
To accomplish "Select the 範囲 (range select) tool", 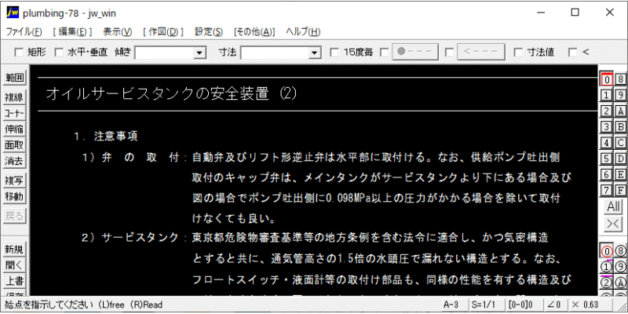I will (14, 77).
